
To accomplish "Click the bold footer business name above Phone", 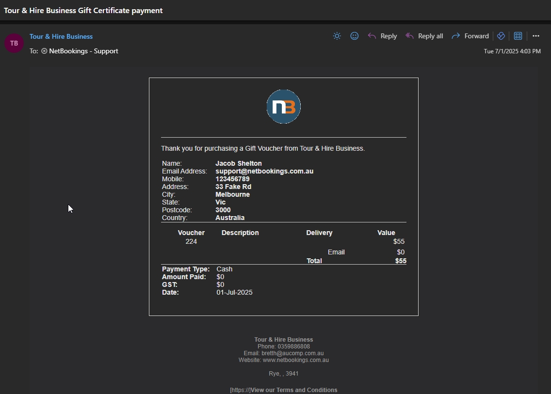I will click(284, 340).
